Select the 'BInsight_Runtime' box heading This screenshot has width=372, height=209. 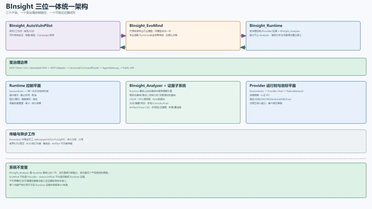point(266,25)
